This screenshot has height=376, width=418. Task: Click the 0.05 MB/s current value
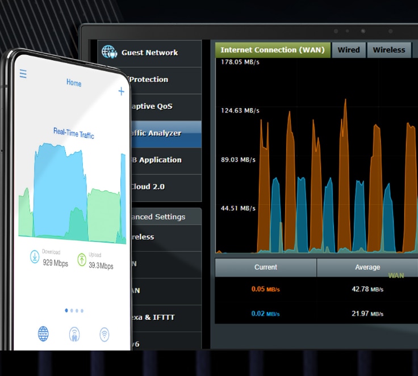pos(266,289)
